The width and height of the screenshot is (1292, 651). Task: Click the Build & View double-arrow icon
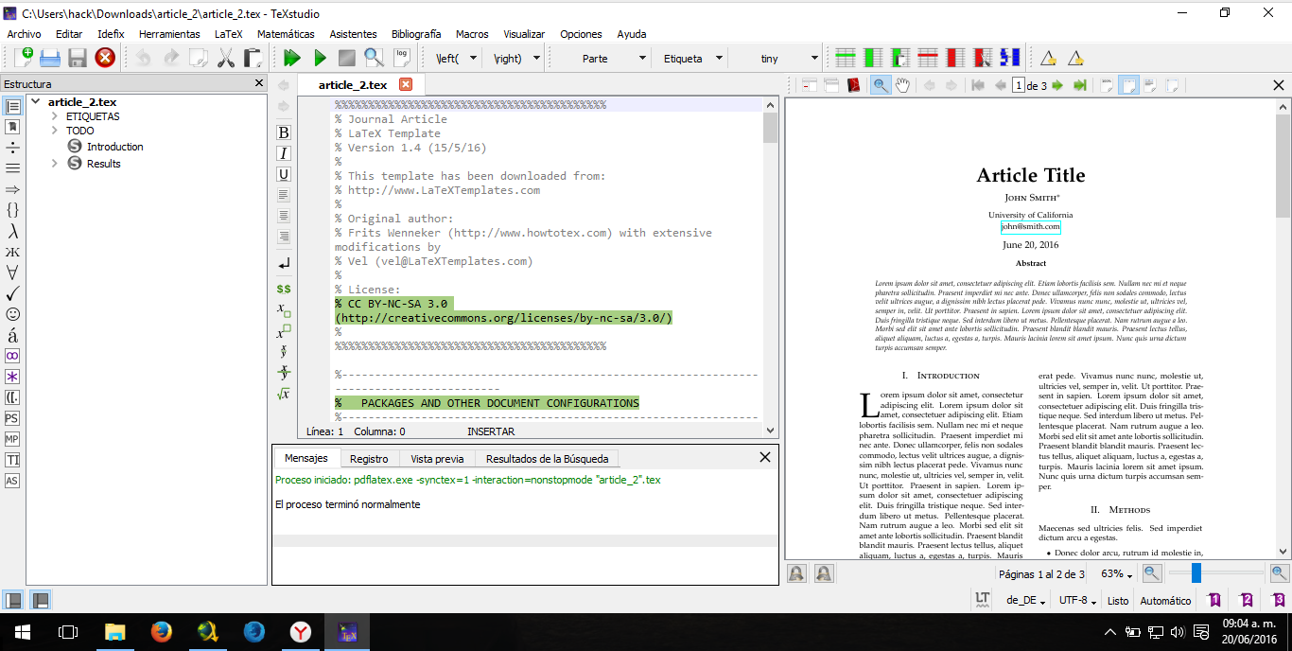click(x=292, y=58)
